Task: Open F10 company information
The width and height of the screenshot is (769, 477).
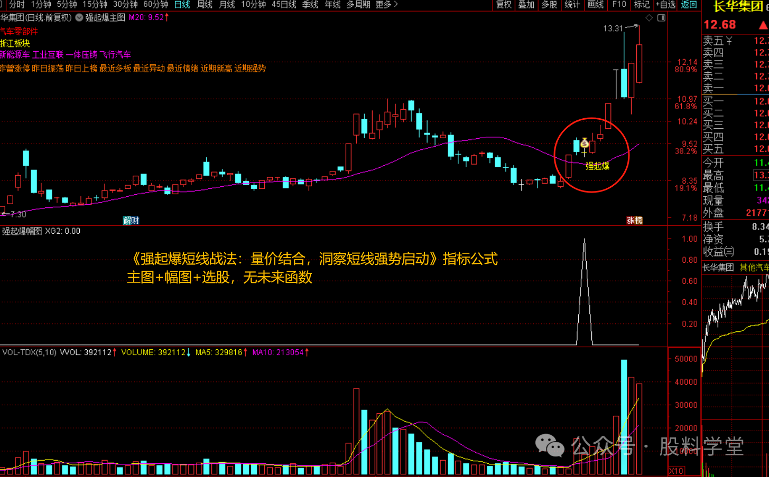Action: pos(619,5)
